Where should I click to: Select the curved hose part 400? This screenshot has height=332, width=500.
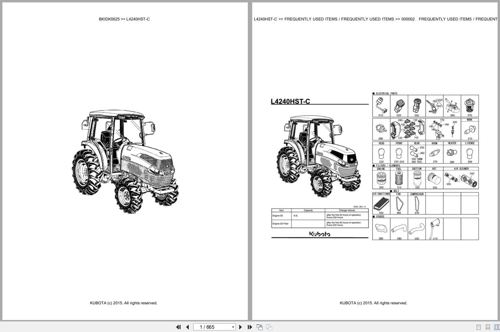(x=417, y=229)
